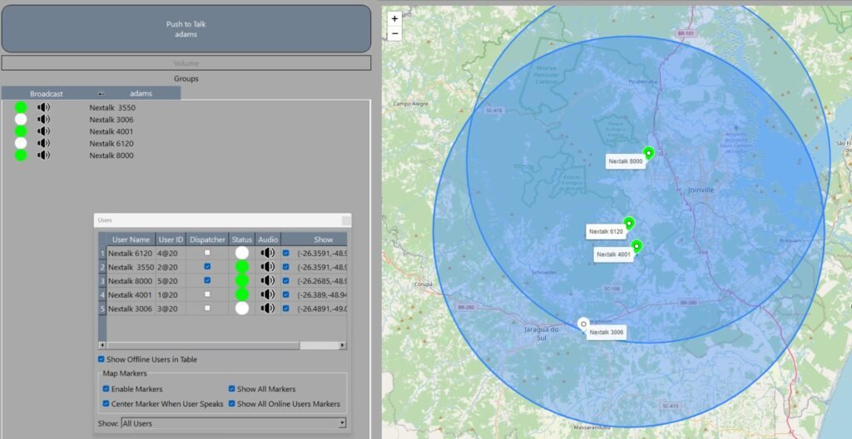This screenshot has width=852, height=439.
Task: Toggle Dispatcher checkbox for Nextalk 3006 in Users table
Action: click(x=207, y=308)
